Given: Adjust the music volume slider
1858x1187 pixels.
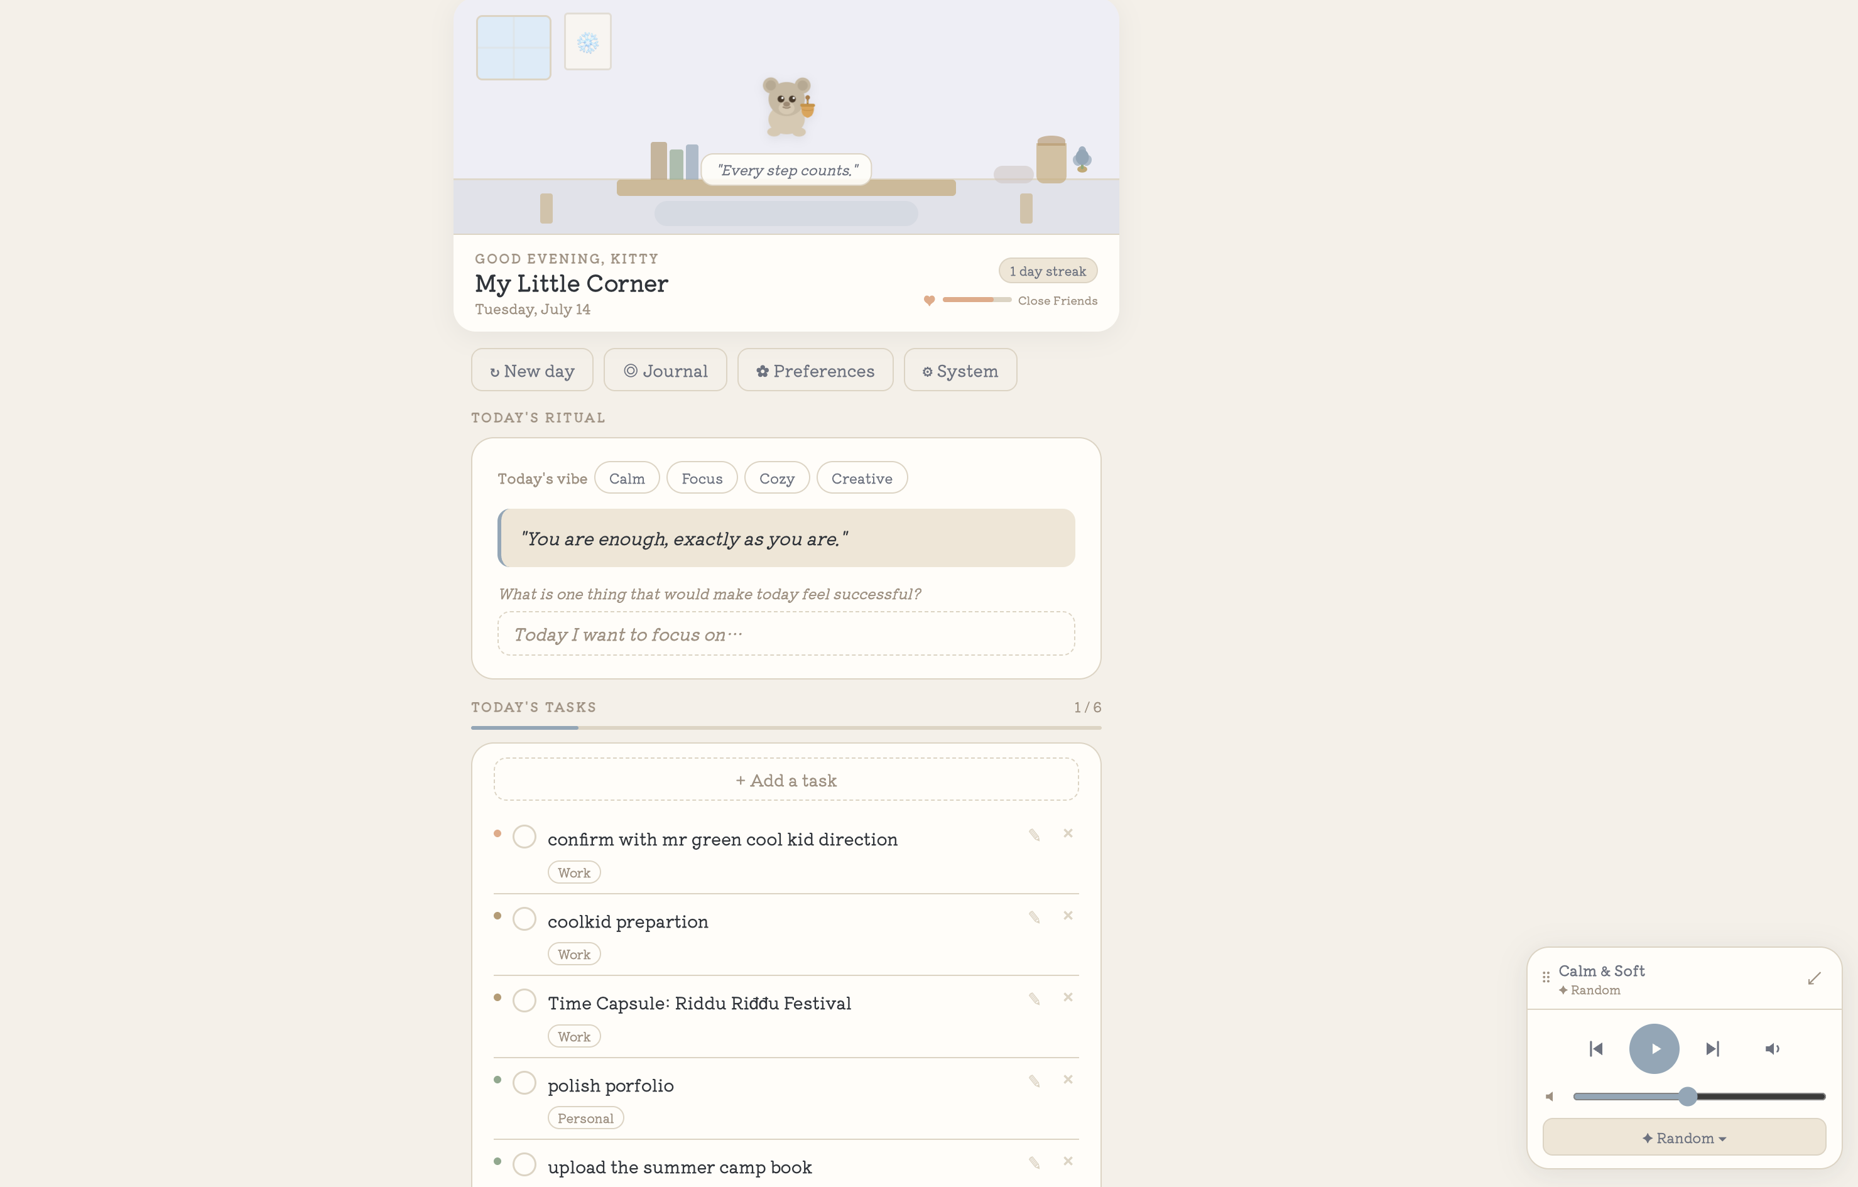Looking at the screenshot, I should (x=1698, y=1097).
